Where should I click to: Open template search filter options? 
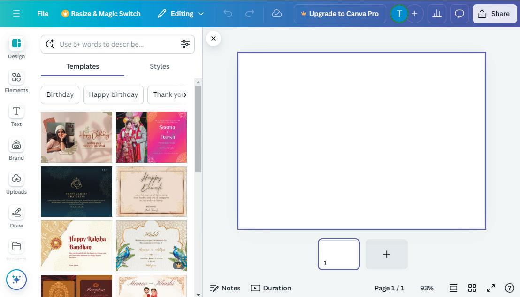pos(185,44)
